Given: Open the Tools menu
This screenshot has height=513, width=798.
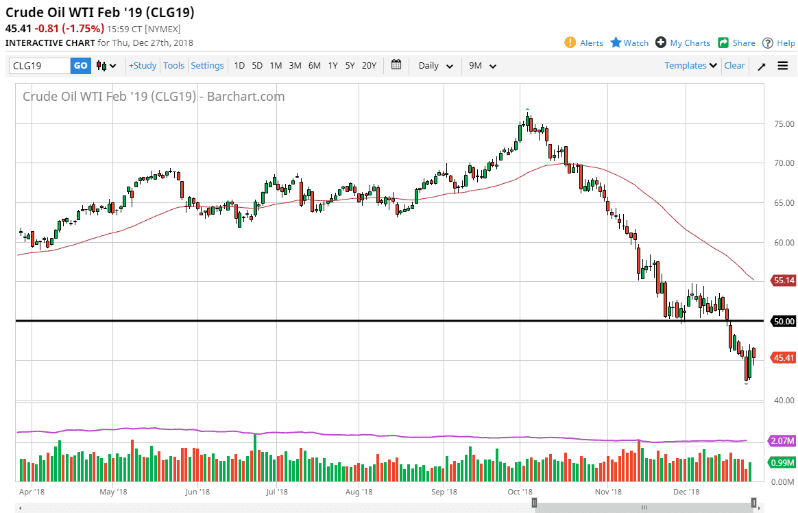Looking at the screenshot, I should click(x=173, y=65).
